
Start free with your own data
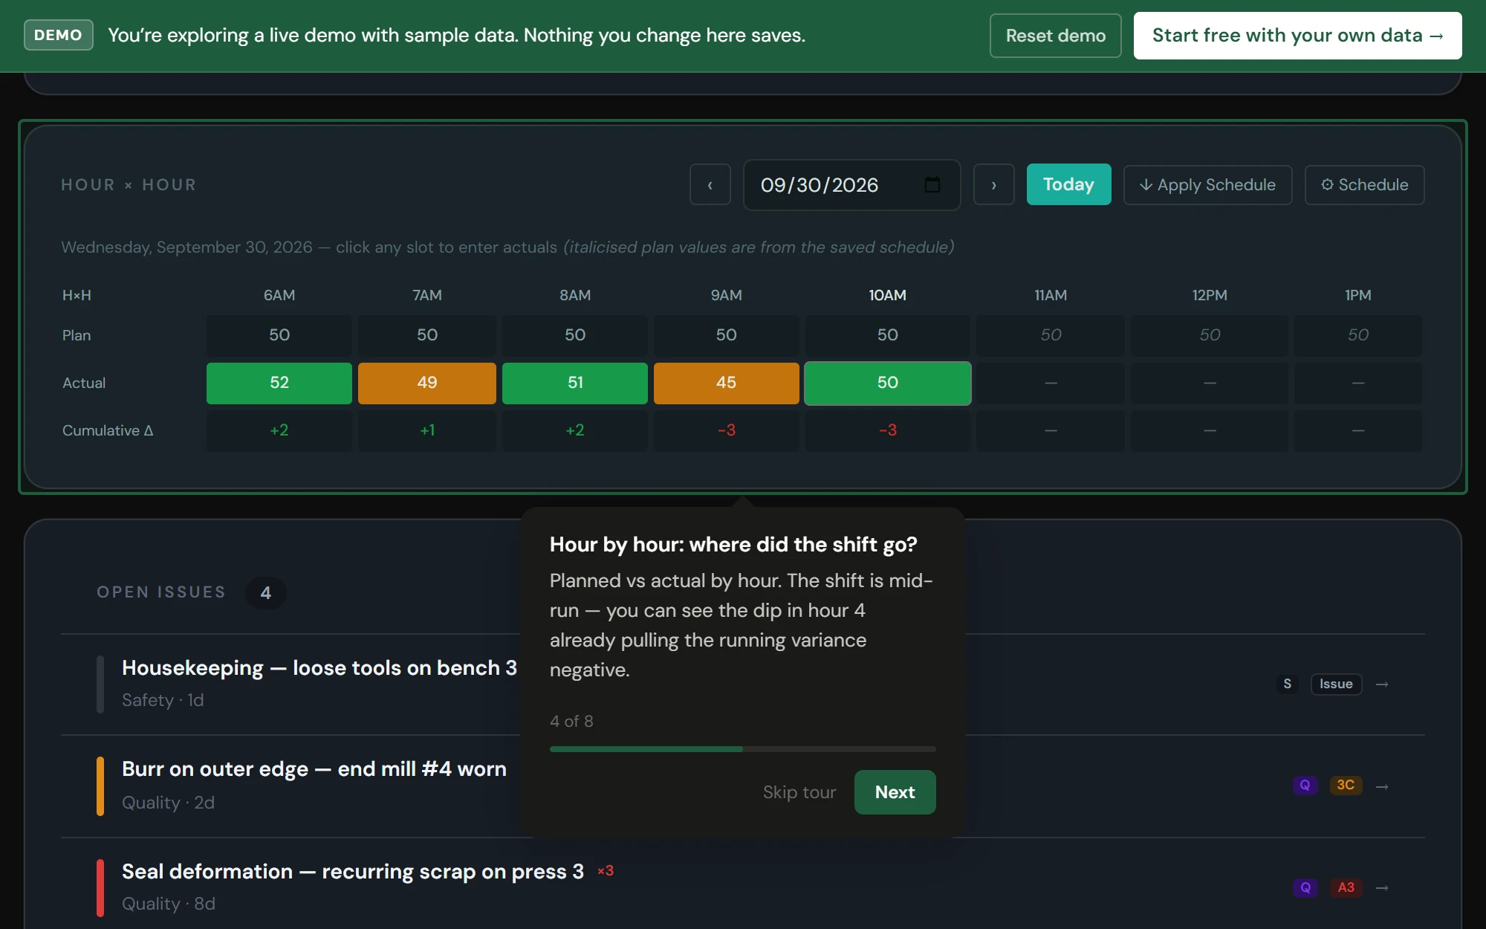tap(1297, 36)
